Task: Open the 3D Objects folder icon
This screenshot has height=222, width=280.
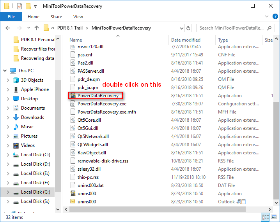Action: (x=16, y=80)
